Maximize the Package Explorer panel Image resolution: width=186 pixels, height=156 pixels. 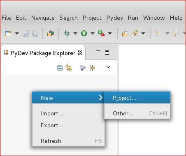(107, 53)
